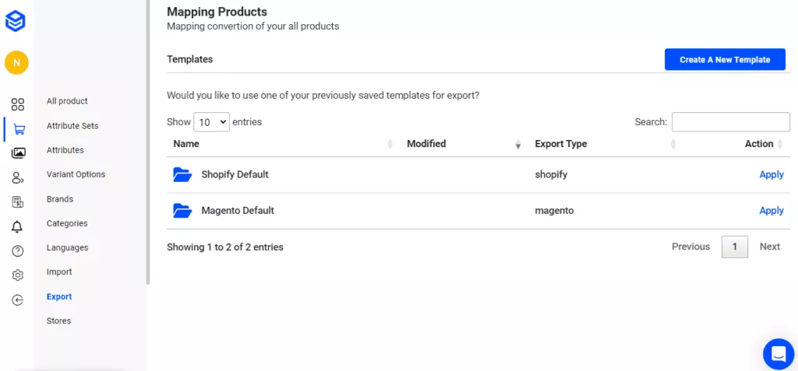Open the Import menu item
The height and width of the screenshot is (371, 798).
coord(59,272)
